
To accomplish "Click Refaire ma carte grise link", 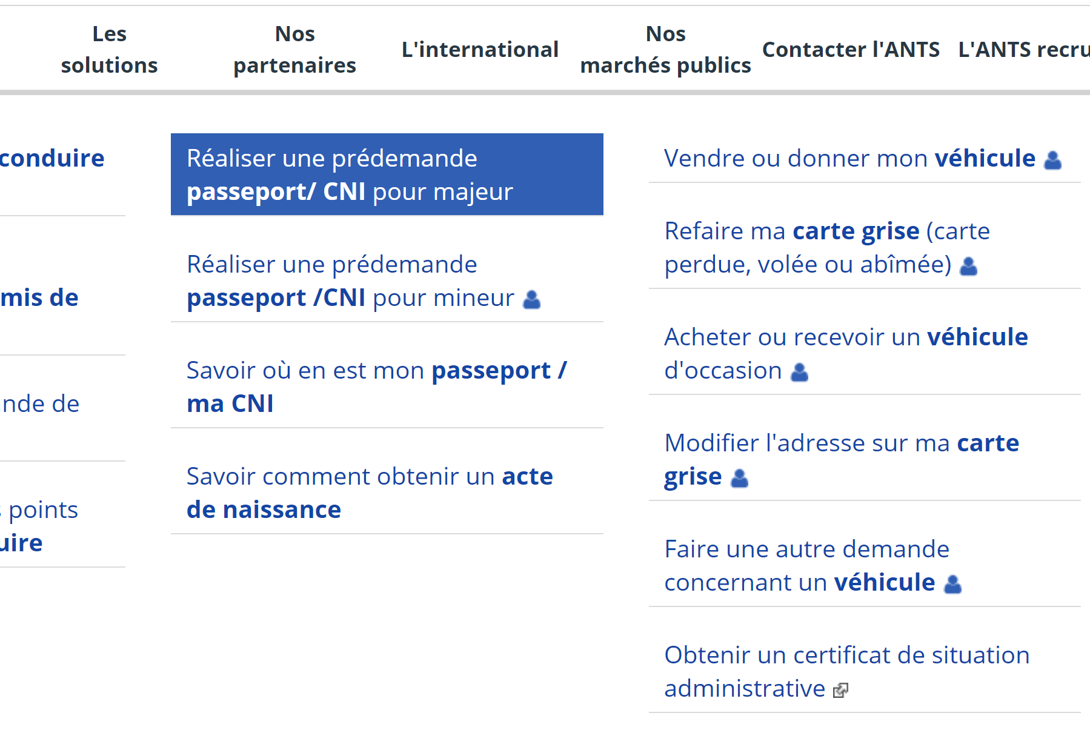I will [826, 247].
